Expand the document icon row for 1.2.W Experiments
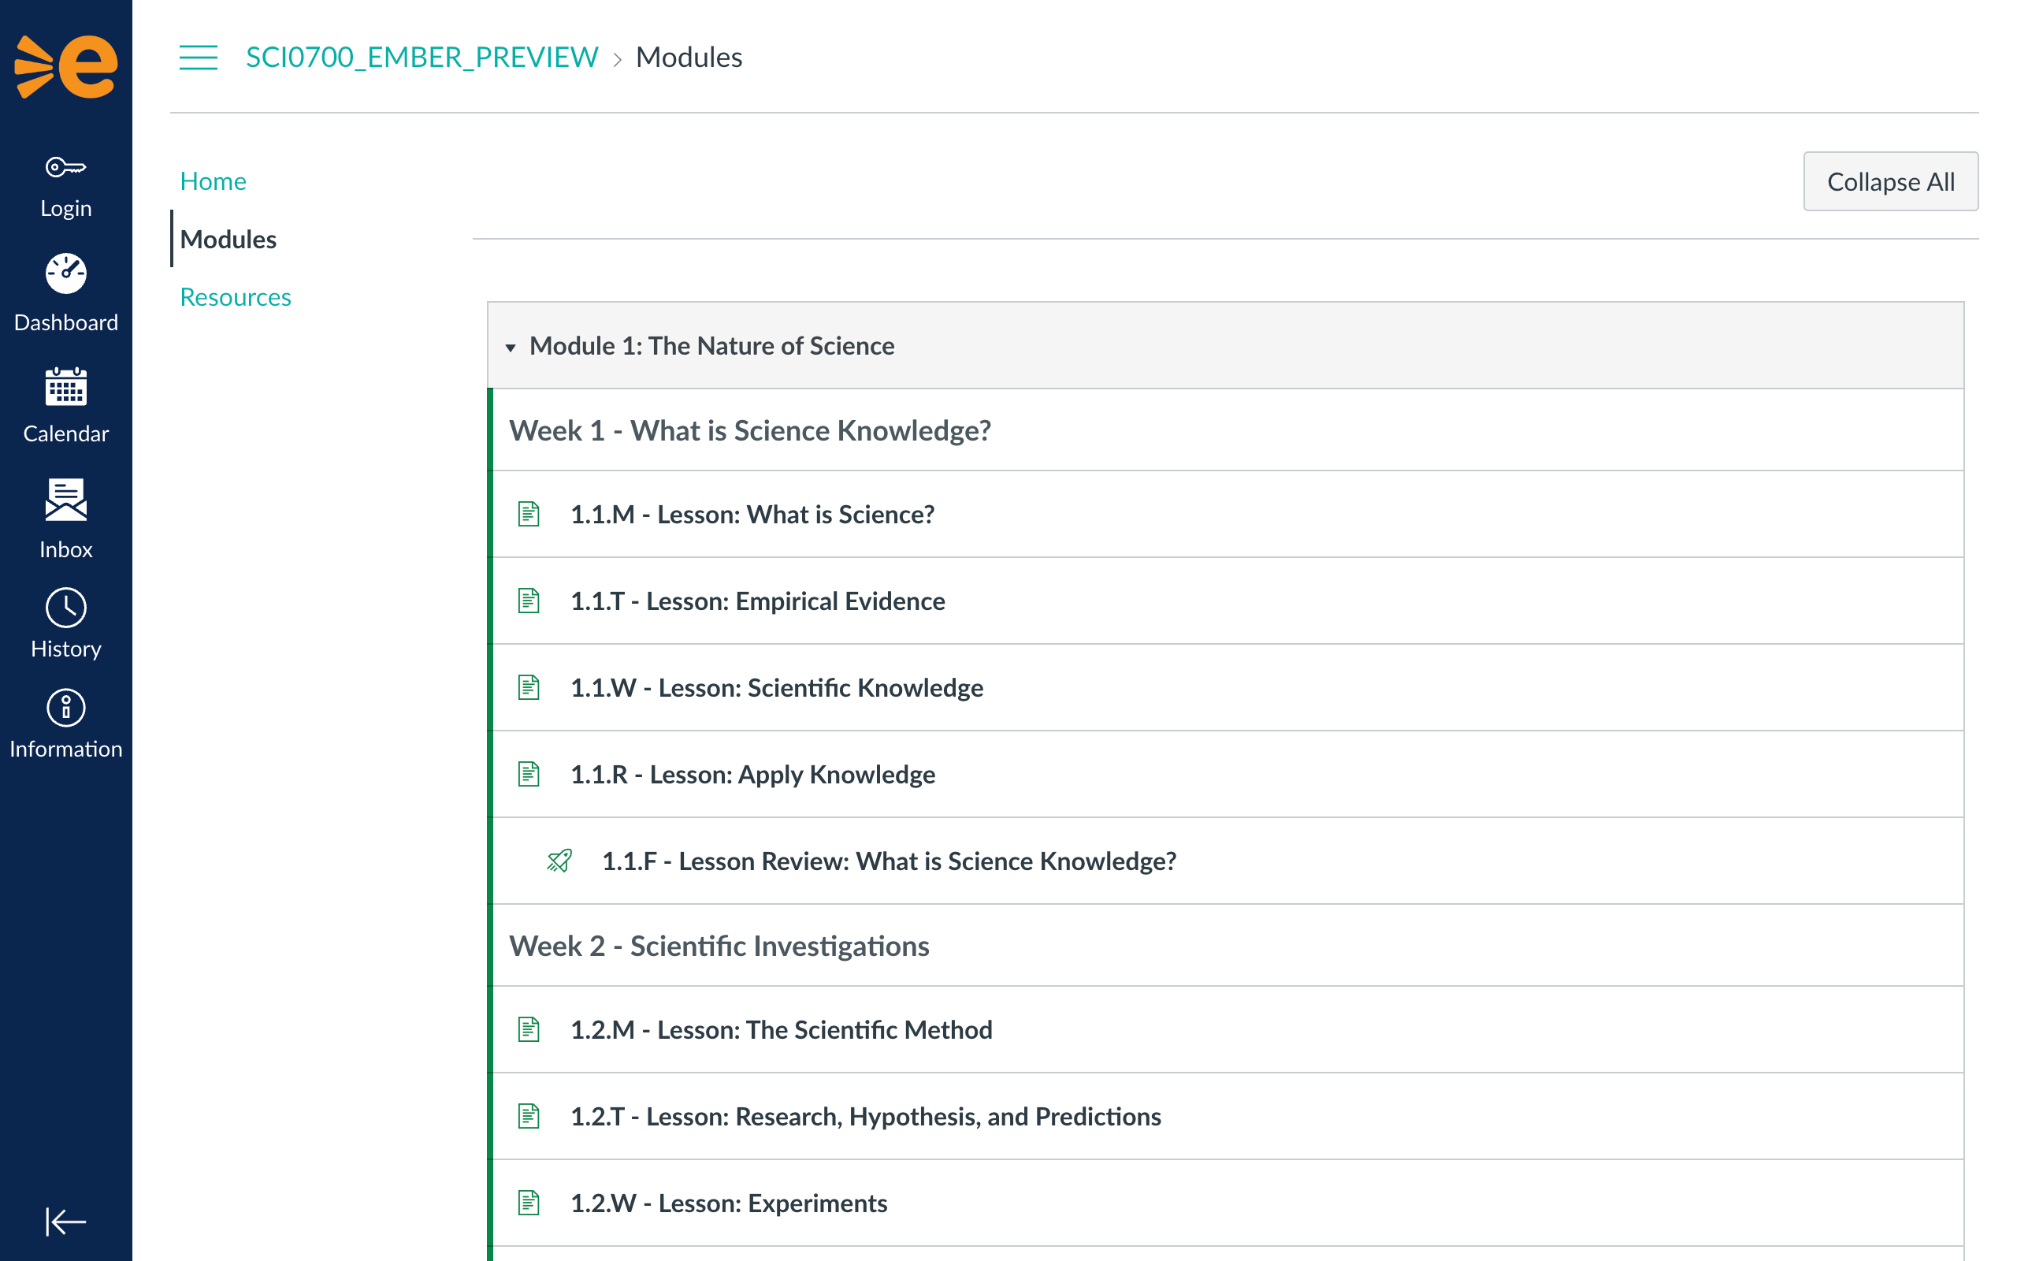Screen dimensions: 2017x1261 click(529, 1203)
